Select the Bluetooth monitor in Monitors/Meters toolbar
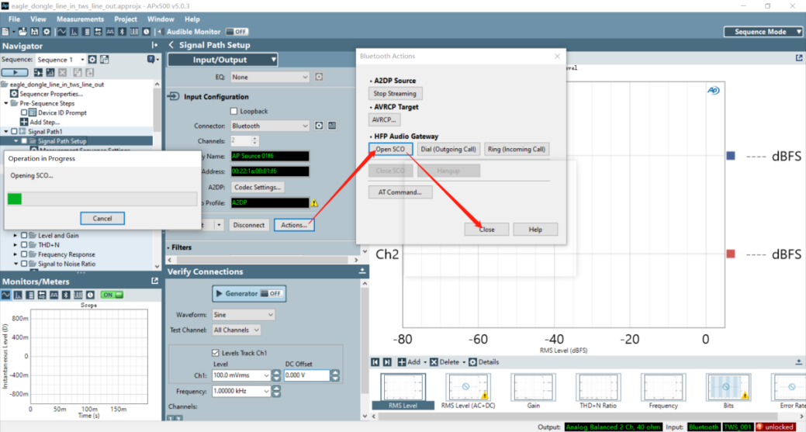806x432 pixels. click(x=66, y=295)
